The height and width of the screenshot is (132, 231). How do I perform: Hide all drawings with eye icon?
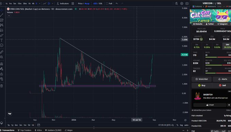[2, 79]
